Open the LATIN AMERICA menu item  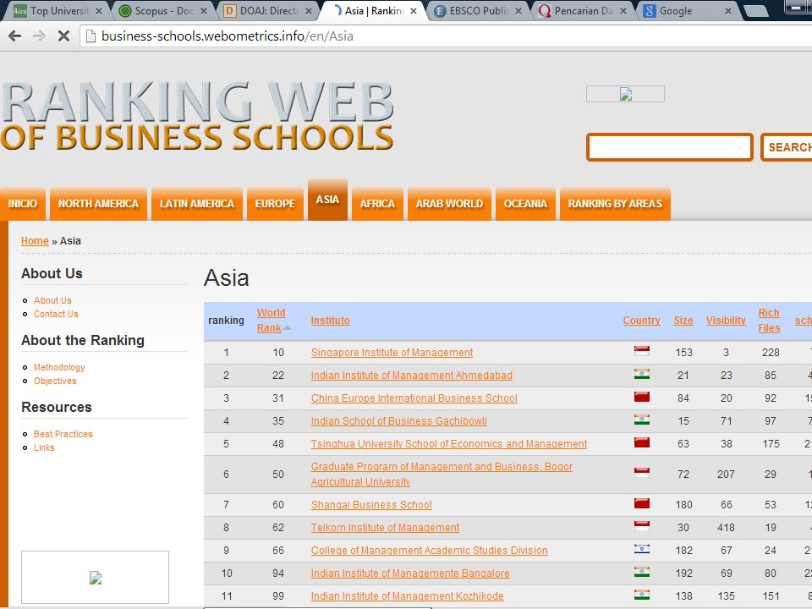197,204
